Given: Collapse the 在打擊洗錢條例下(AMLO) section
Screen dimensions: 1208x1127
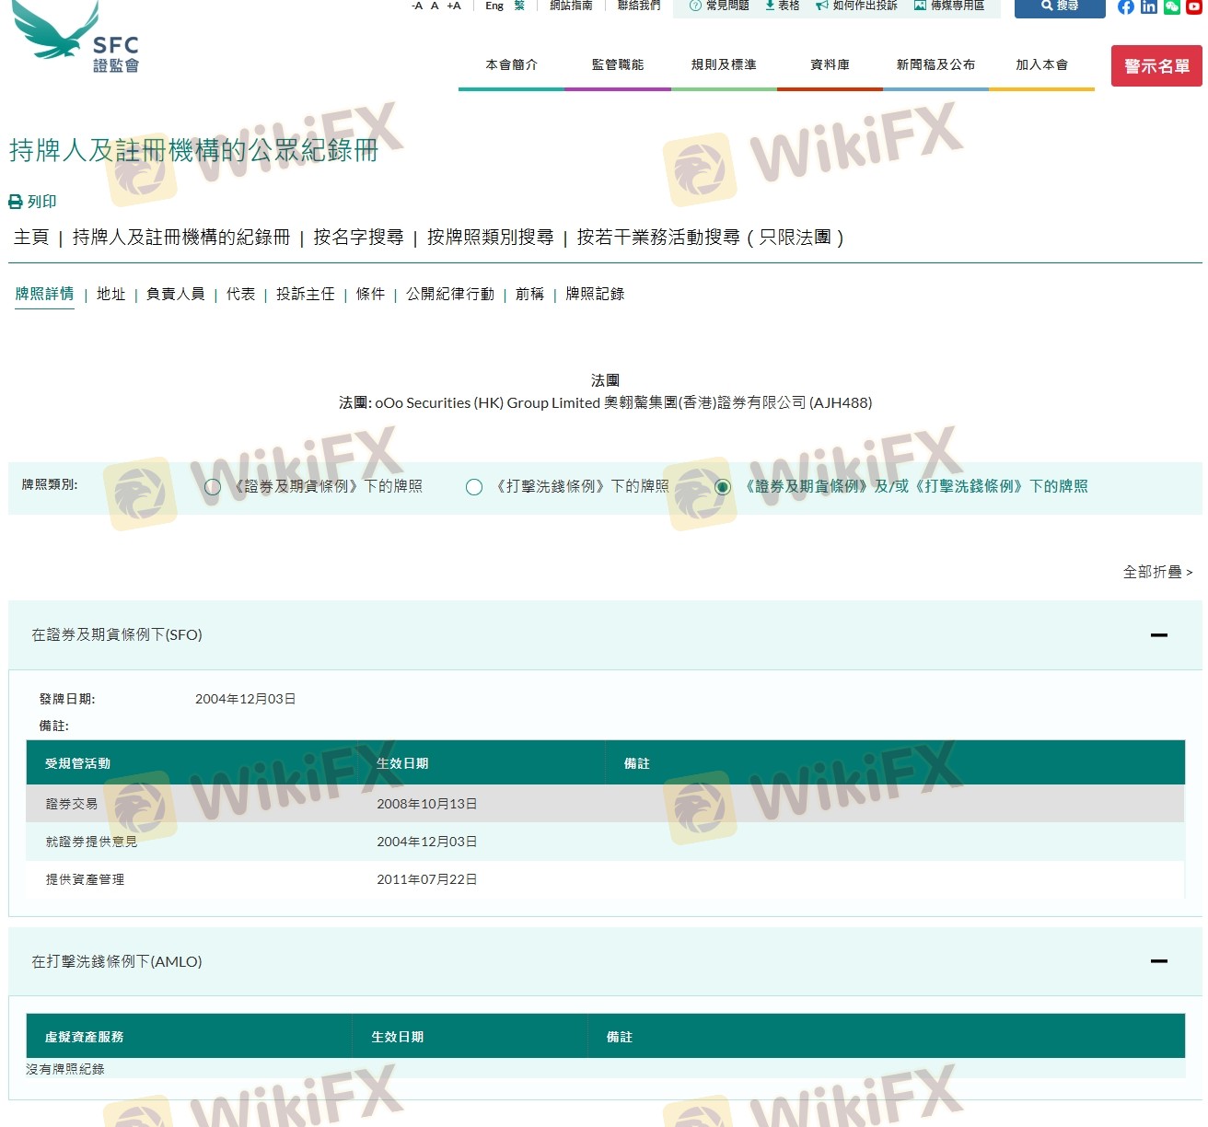Looking at the screenshot, I should [1158, 961].
